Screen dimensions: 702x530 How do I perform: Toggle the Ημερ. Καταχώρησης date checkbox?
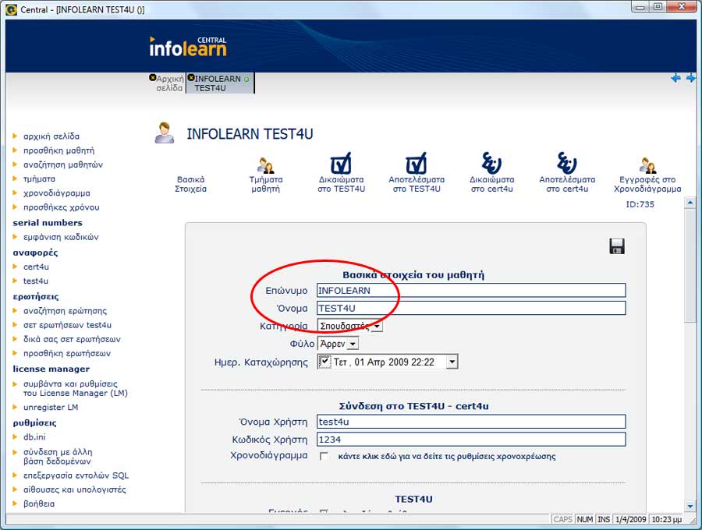tap(324, 362)
